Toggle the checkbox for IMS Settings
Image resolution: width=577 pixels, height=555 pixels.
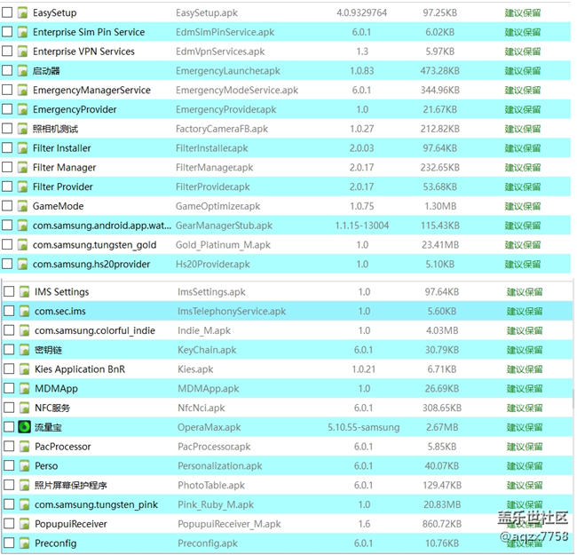[x=9, y=291]
